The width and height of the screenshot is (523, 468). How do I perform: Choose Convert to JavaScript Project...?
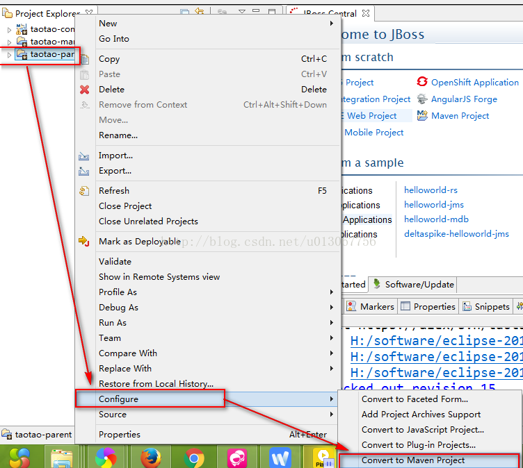(430, 430)
